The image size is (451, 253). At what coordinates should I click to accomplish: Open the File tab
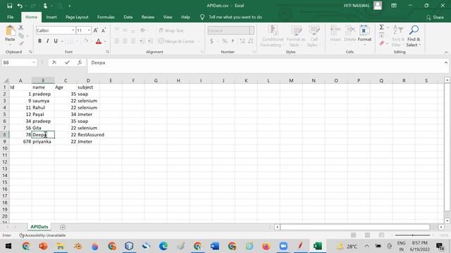[11, 17]
